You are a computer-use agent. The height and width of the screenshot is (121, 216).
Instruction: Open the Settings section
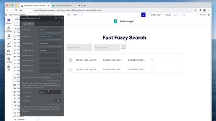point(9,60)
